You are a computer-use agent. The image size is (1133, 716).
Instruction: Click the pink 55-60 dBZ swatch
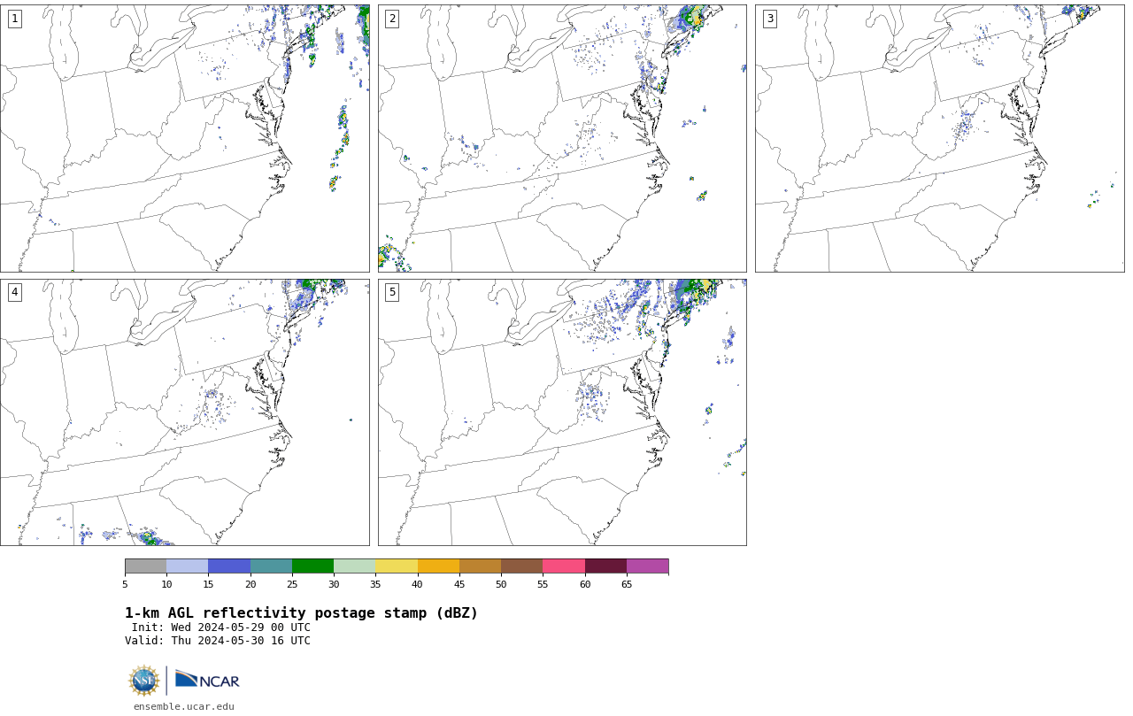point(564,566)
